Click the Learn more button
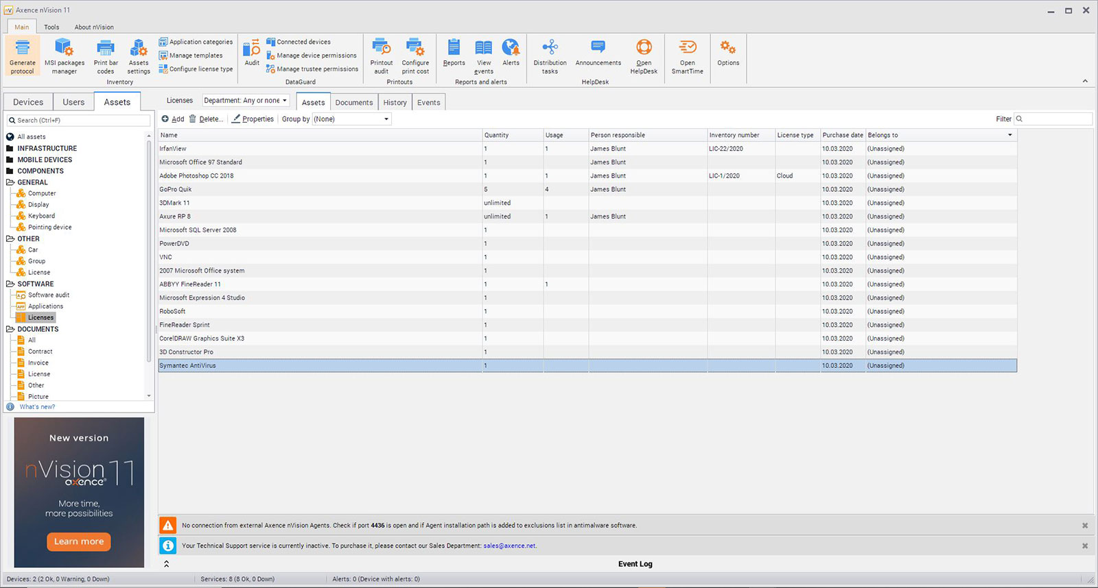The image size is (1098, 588). pos(79,541)
